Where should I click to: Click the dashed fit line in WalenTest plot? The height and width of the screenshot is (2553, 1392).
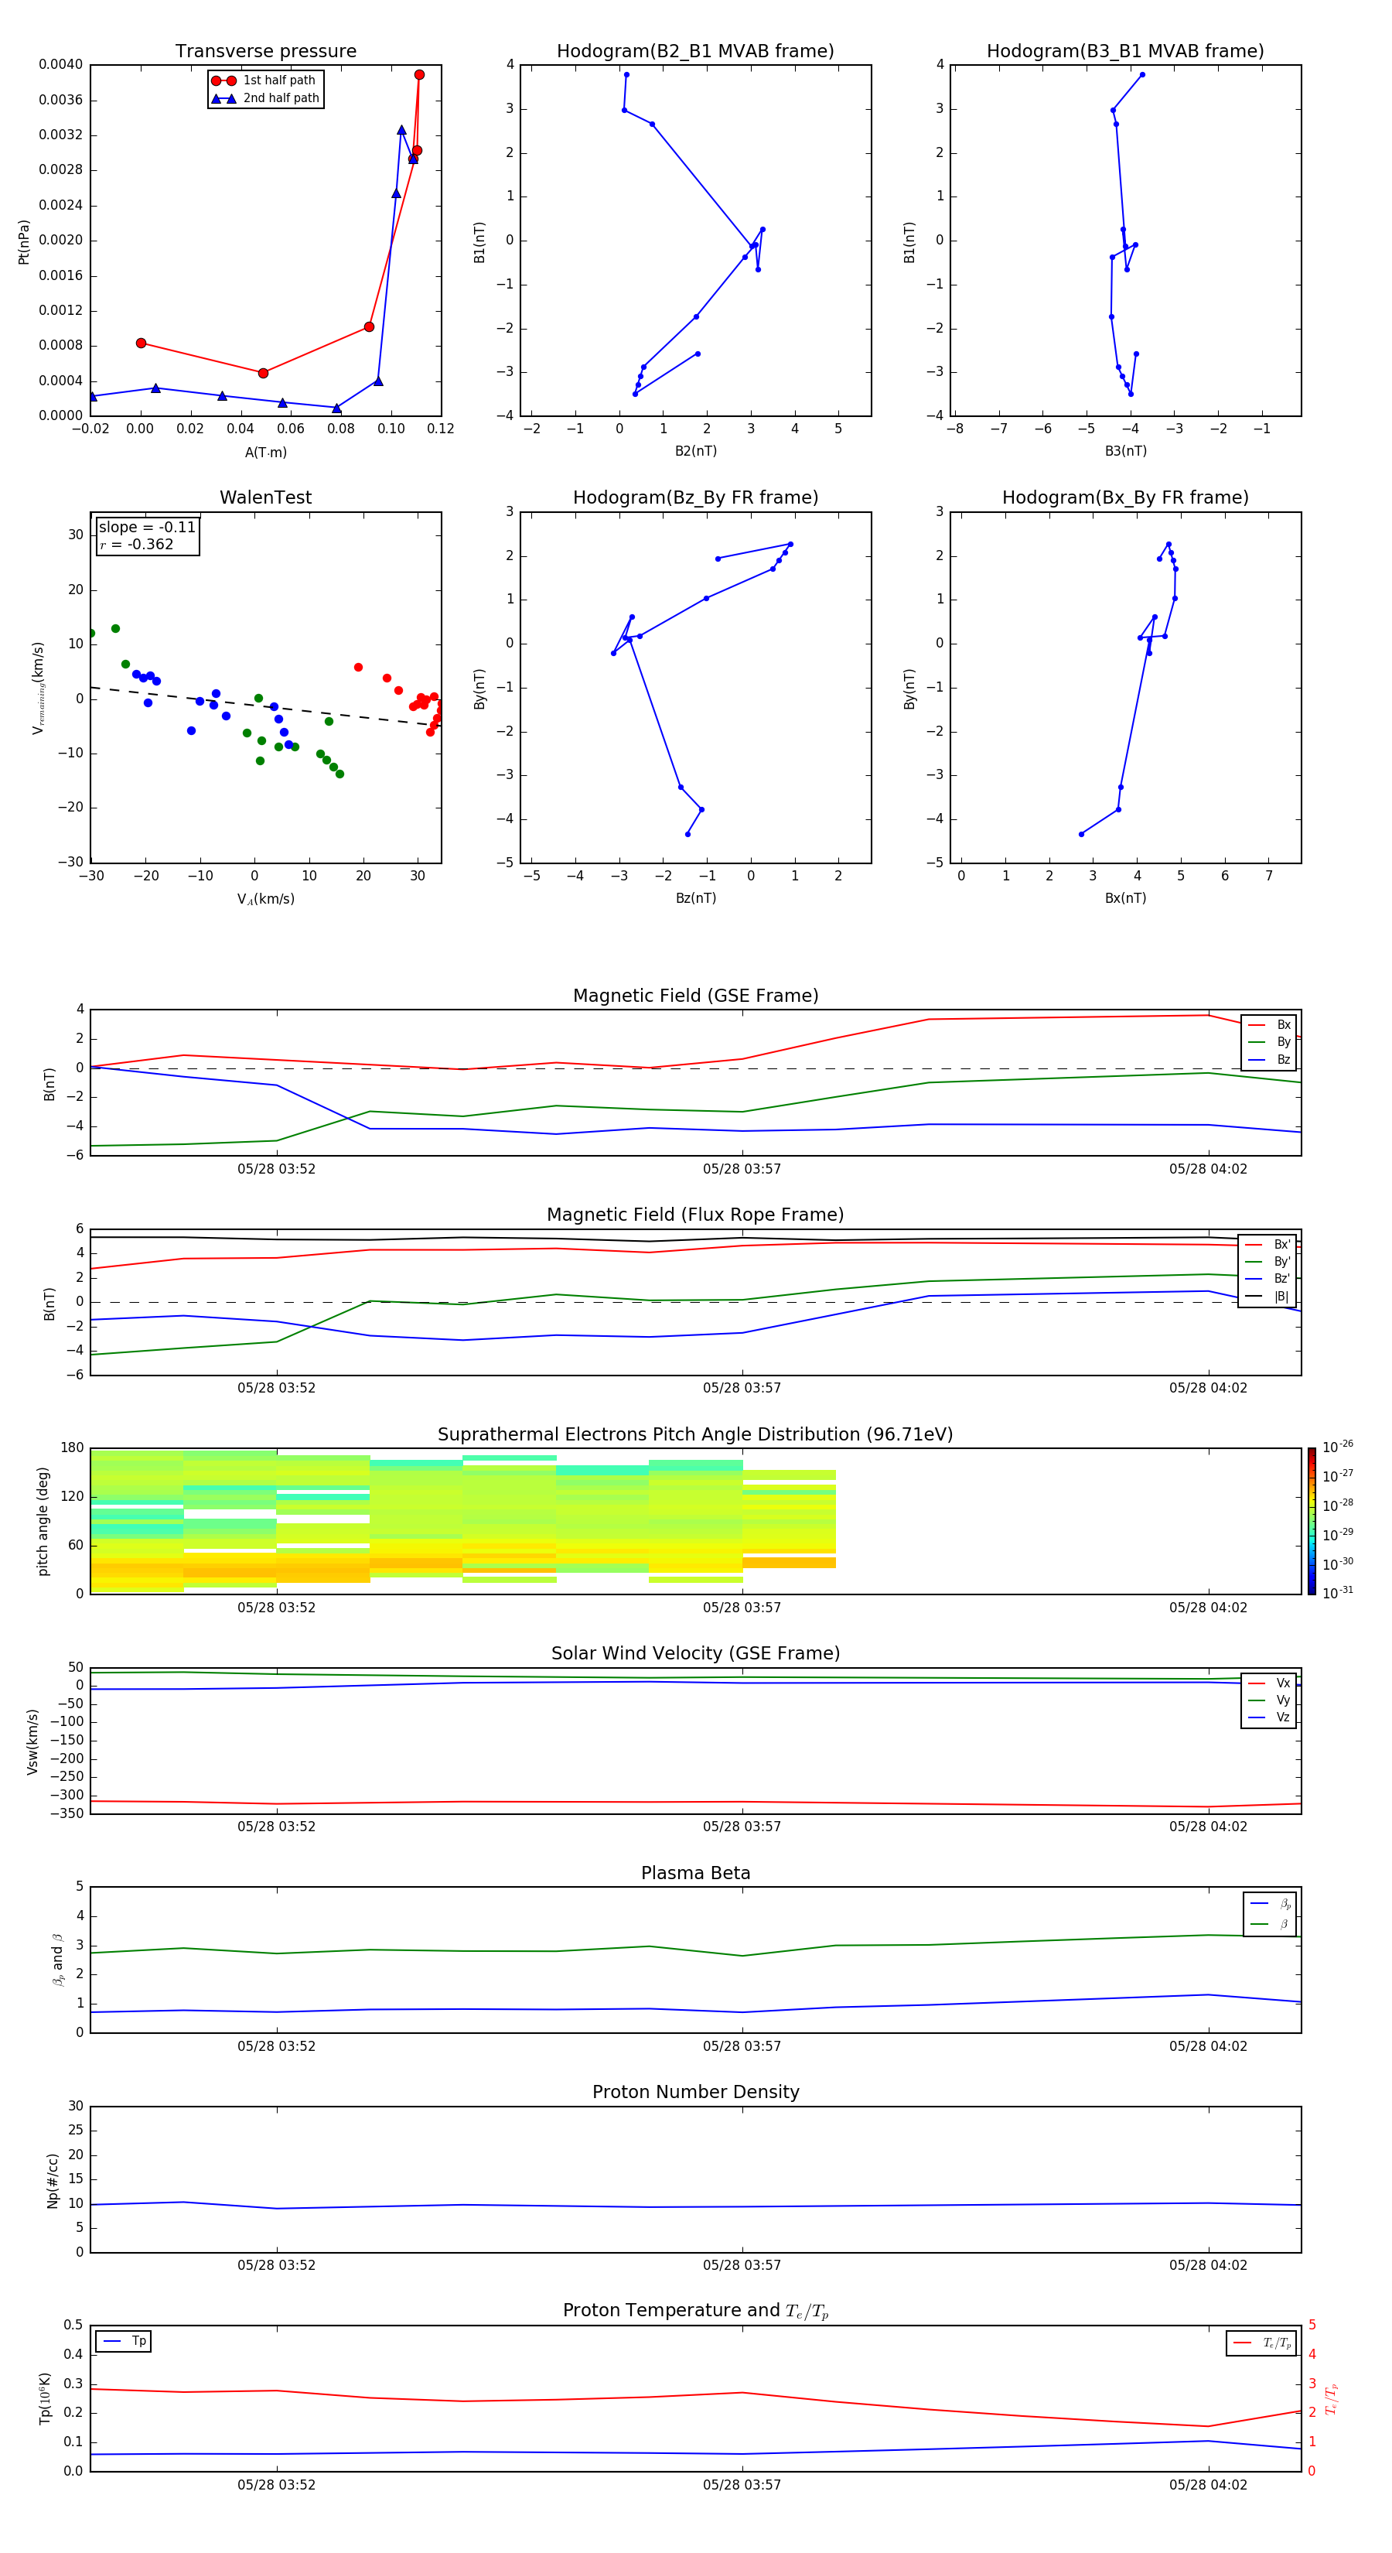click(265, 706)
